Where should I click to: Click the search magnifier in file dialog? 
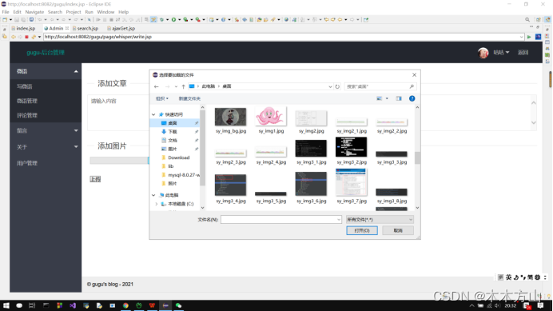point(412,86)
